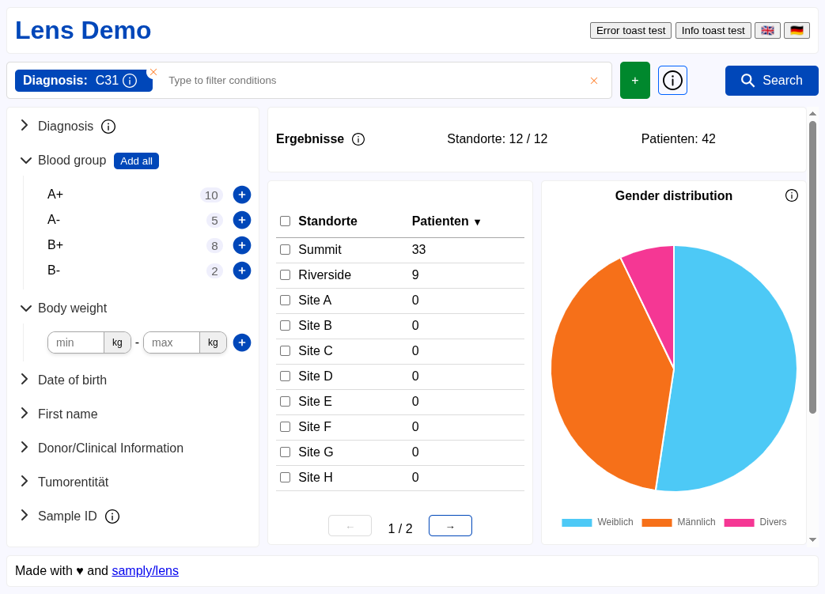The height and width of the screenshot is (594, 825).
Task: Click the green plus add-query button
Action: [x=634, y=81]
